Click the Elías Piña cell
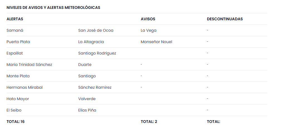 click(x=87, y=110)
